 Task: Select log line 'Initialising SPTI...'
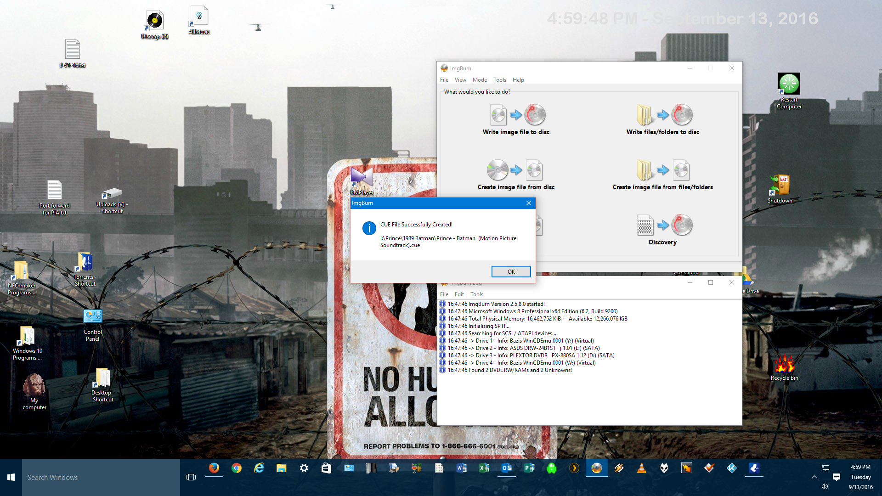click(x=479, y=326)
